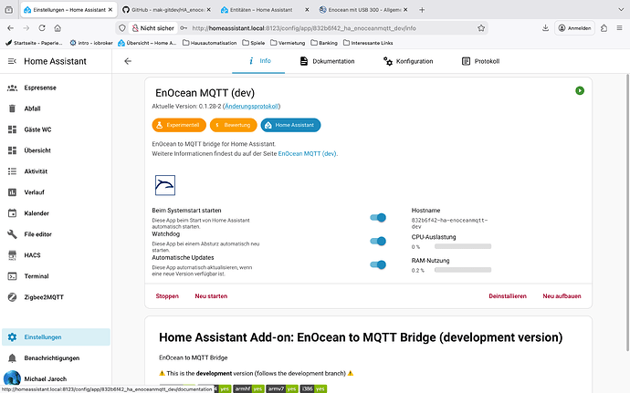Click the page vertical scrollbar

[x=627, y=211]
